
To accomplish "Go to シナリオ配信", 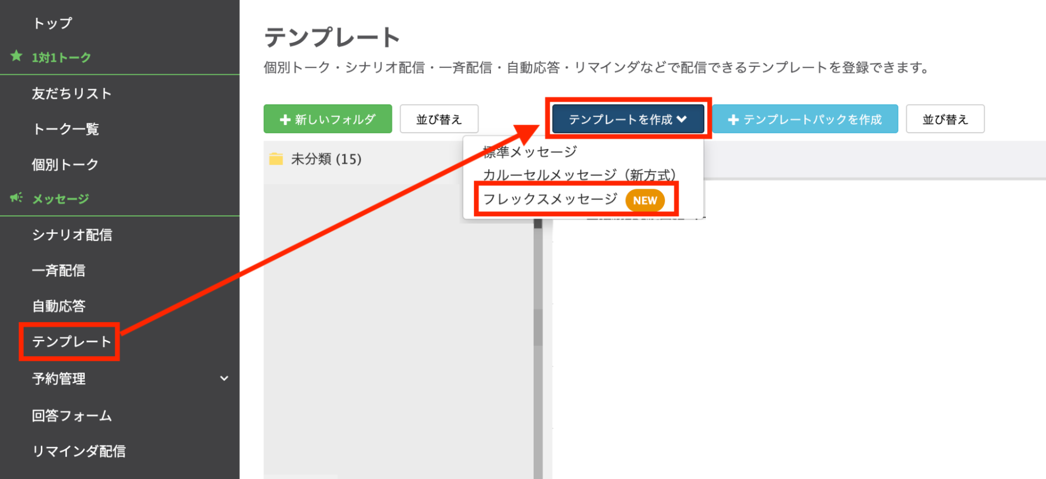I will (x=72, y=235).
